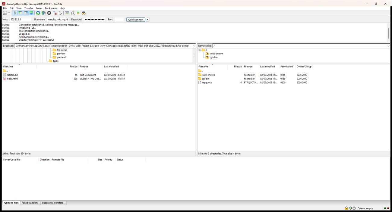Switch to the Queued files tab
Viewport: 392px width, 212px height.
tap(11, 203)
